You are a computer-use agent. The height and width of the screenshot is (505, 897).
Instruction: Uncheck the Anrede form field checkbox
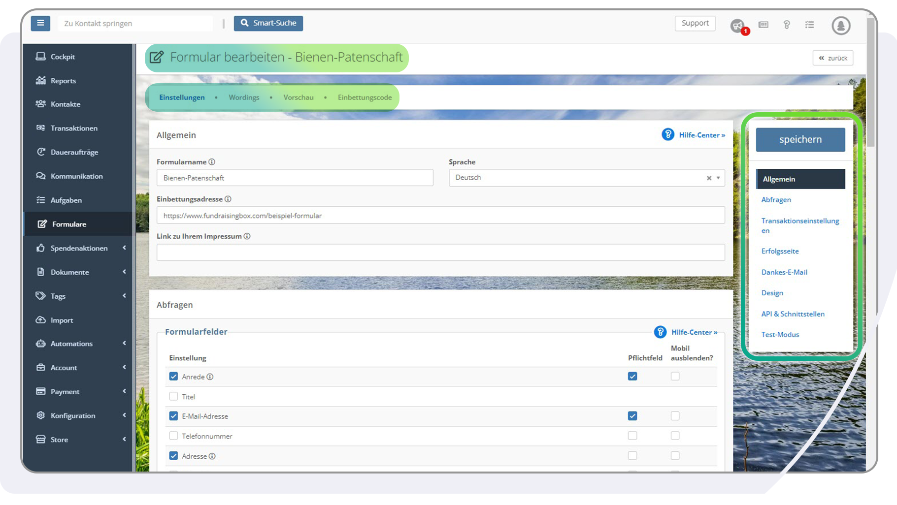(173, 377)
